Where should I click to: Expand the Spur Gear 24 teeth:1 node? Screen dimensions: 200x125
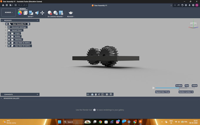point(6,43)
